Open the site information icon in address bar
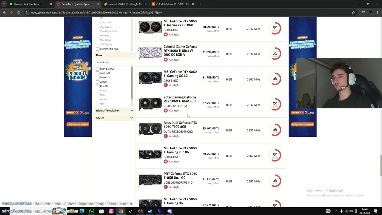 (27, 13)
